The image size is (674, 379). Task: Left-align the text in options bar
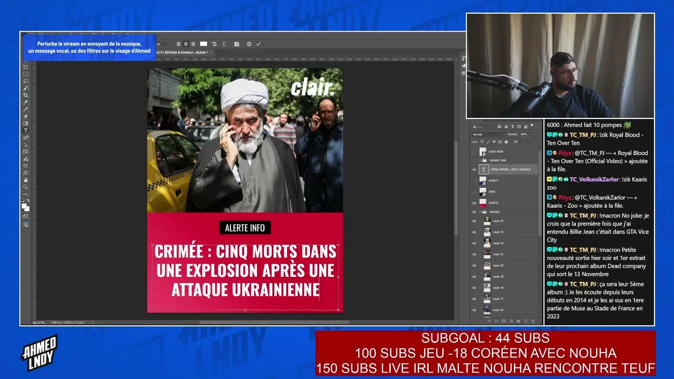[x=179, y=44]
